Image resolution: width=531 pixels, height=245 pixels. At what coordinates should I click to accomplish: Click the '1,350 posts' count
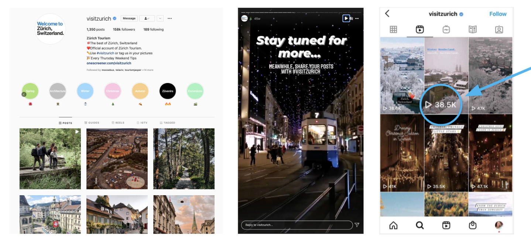click(x=96, y=30)
